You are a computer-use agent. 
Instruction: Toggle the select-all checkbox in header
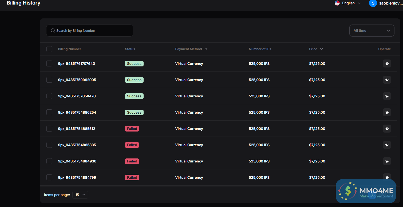click(49, 49)
